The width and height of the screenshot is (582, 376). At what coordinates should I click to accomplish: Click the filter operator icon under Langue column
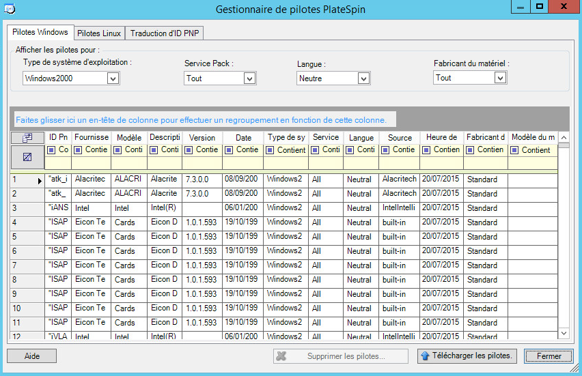[x=350, y=150]
